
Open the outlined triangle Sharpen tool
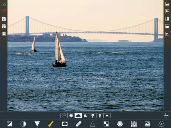point(92,124)
